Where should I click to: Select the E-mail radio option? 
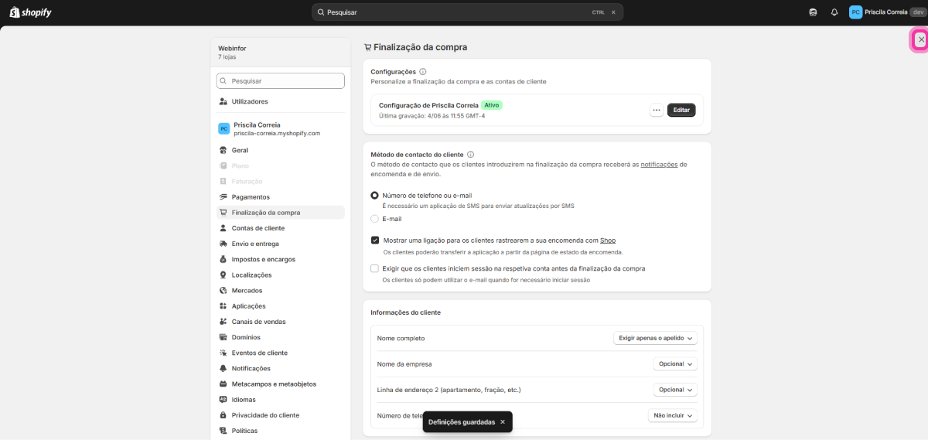[x=374, y=219]
